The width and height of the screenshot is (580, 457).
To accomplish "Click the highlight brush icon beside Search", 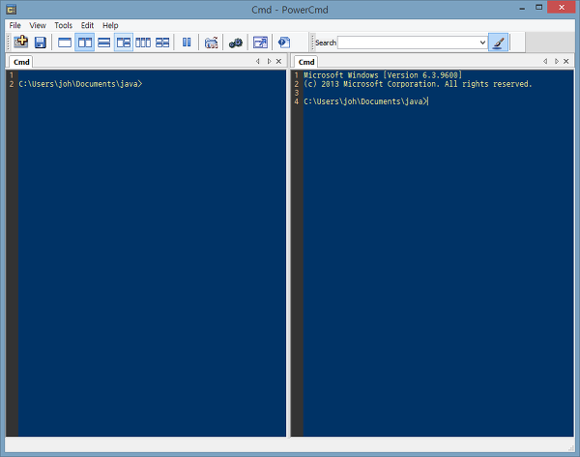I will tap(498, 43).
